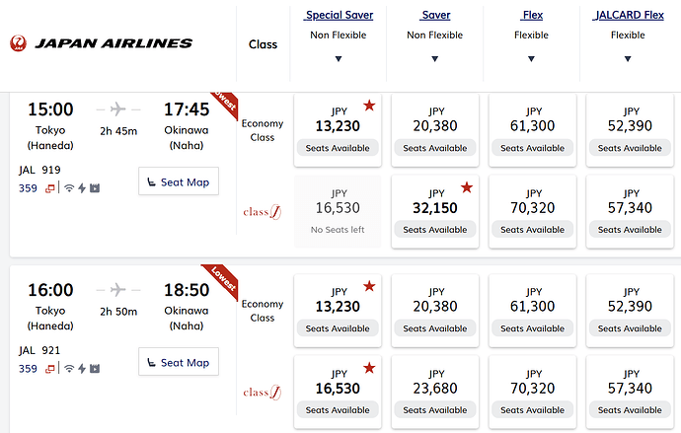The width and height of the screenshot is (681, 433).
Task: Click the red aircraft-change icon beside 359 for JAL 921
Action: click(50, 369)
